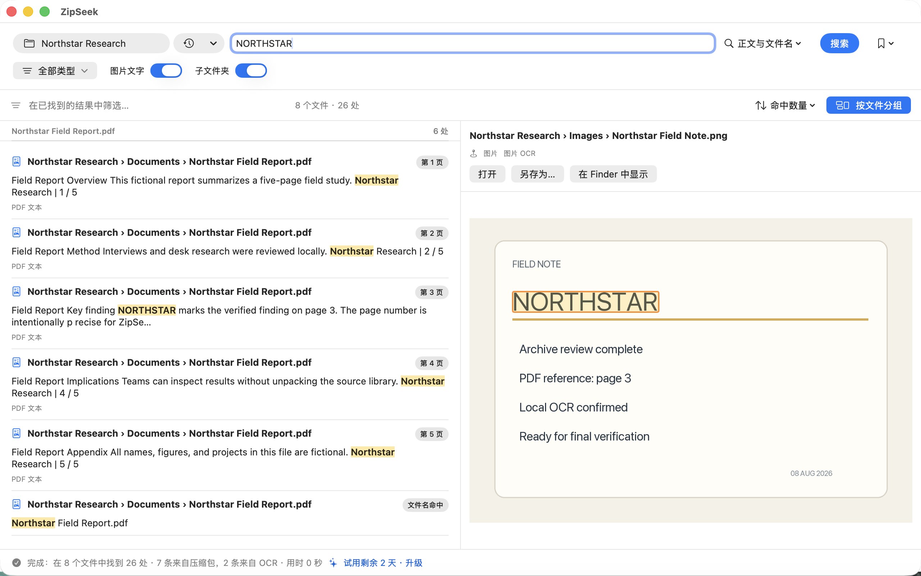Click the 8 个文件 · 26 处 result count
This screenshot has height=576, width=921.
[x=327, y=105]
